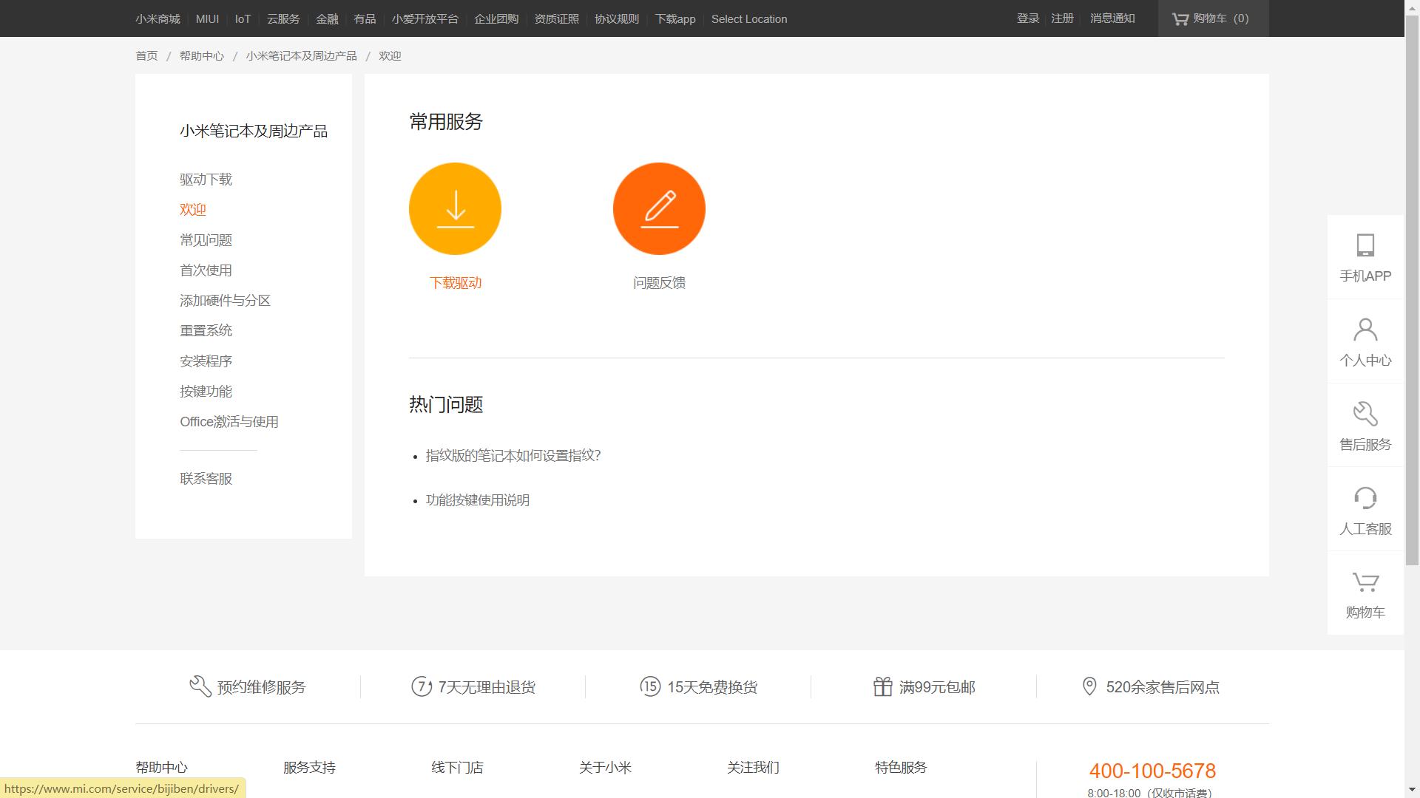Open Select Location in top navigation
Screen dimensions: 1420x798
(x=748, y=19)
